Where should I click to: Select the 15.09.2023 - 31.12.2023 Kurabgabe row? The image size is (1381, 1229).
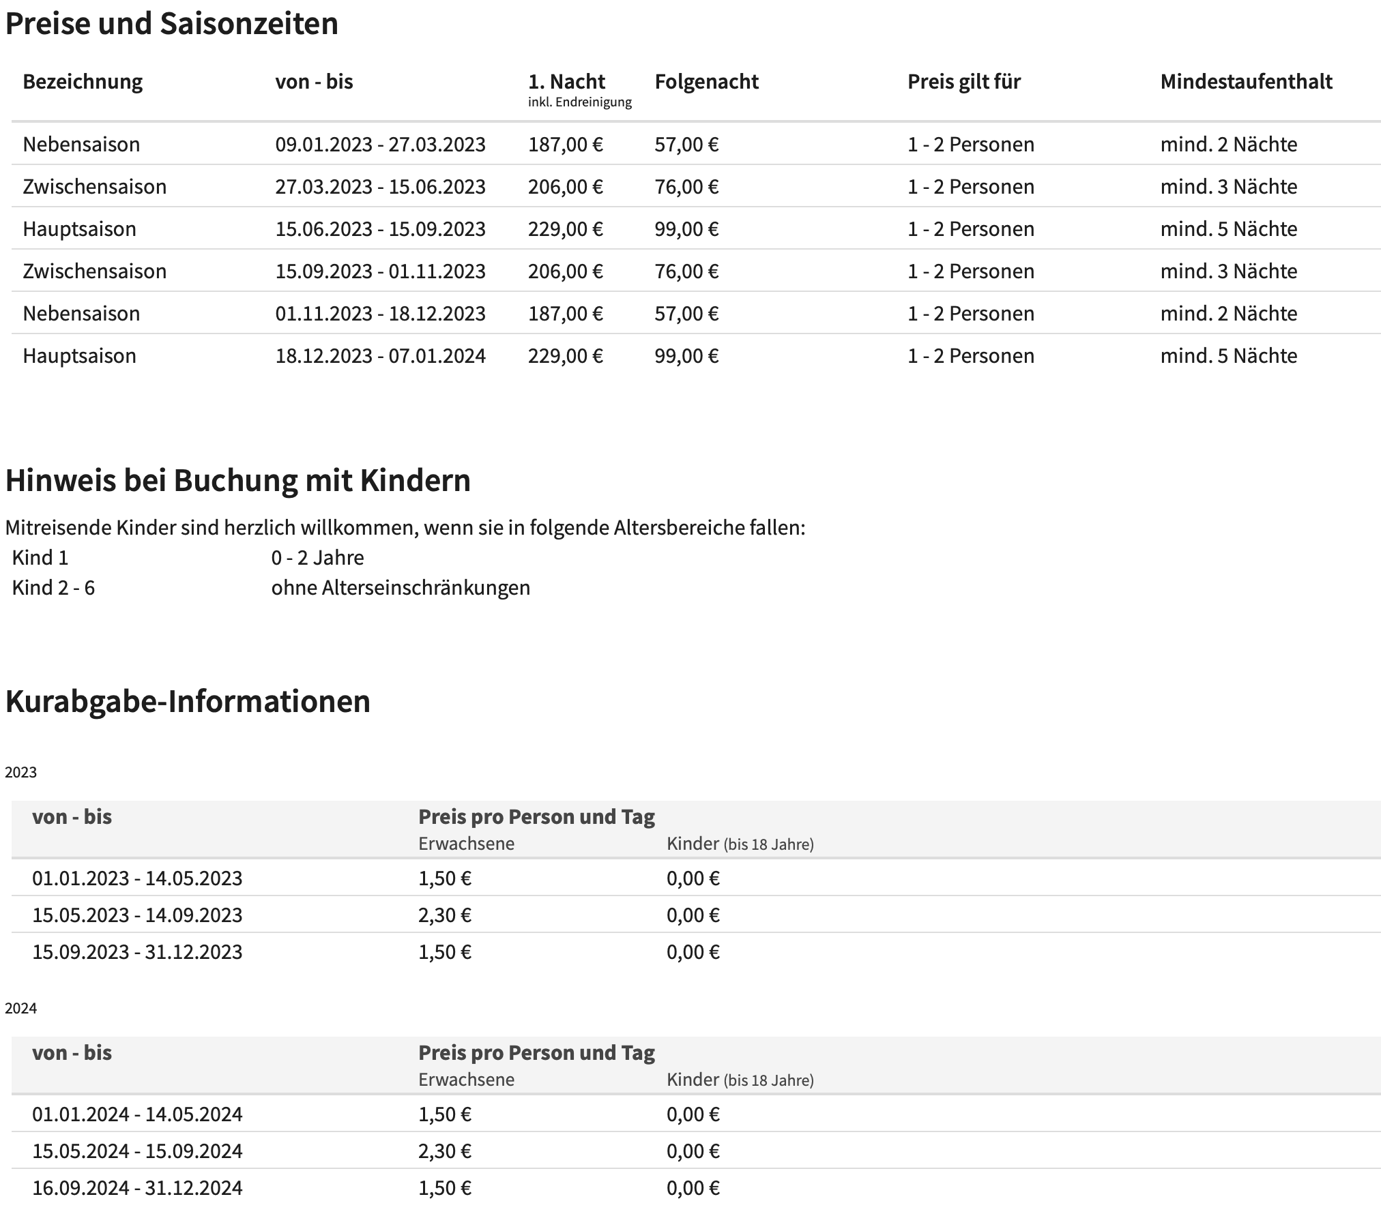[696, 951]
